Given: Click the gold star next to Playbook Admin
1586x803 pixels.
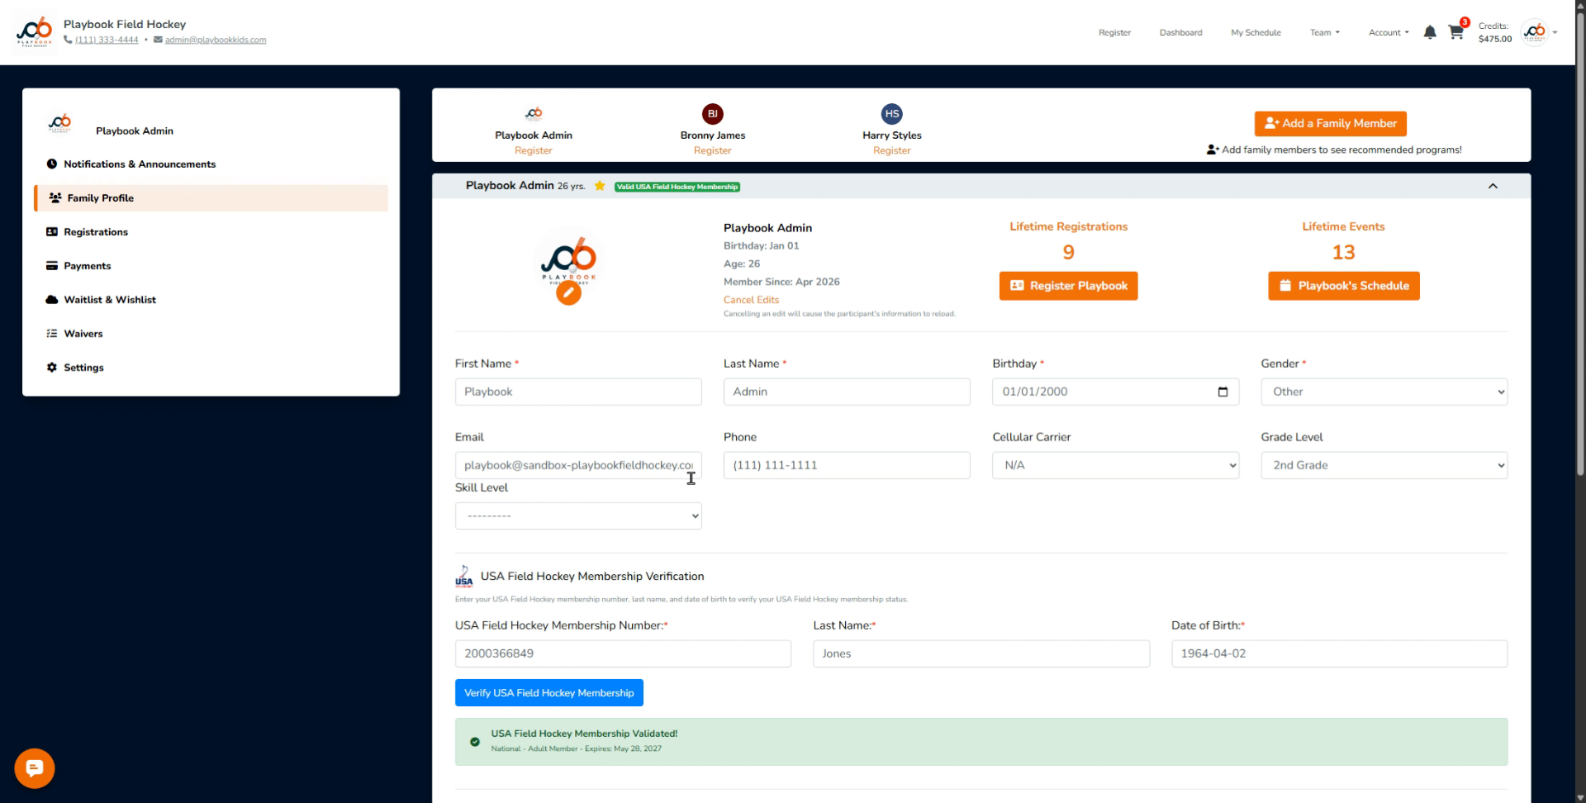Looking at the screenshot, I should [600, 186].
